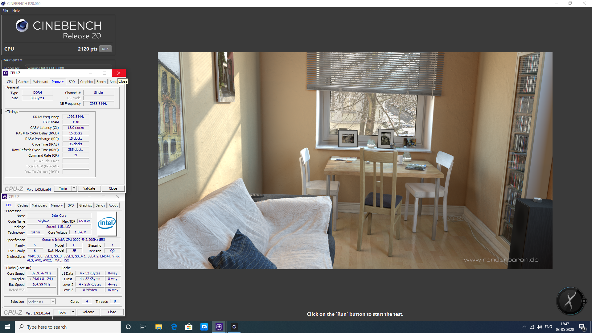Open the Socket #1 selection dropdown
The image size is (592, 333).
41,302
